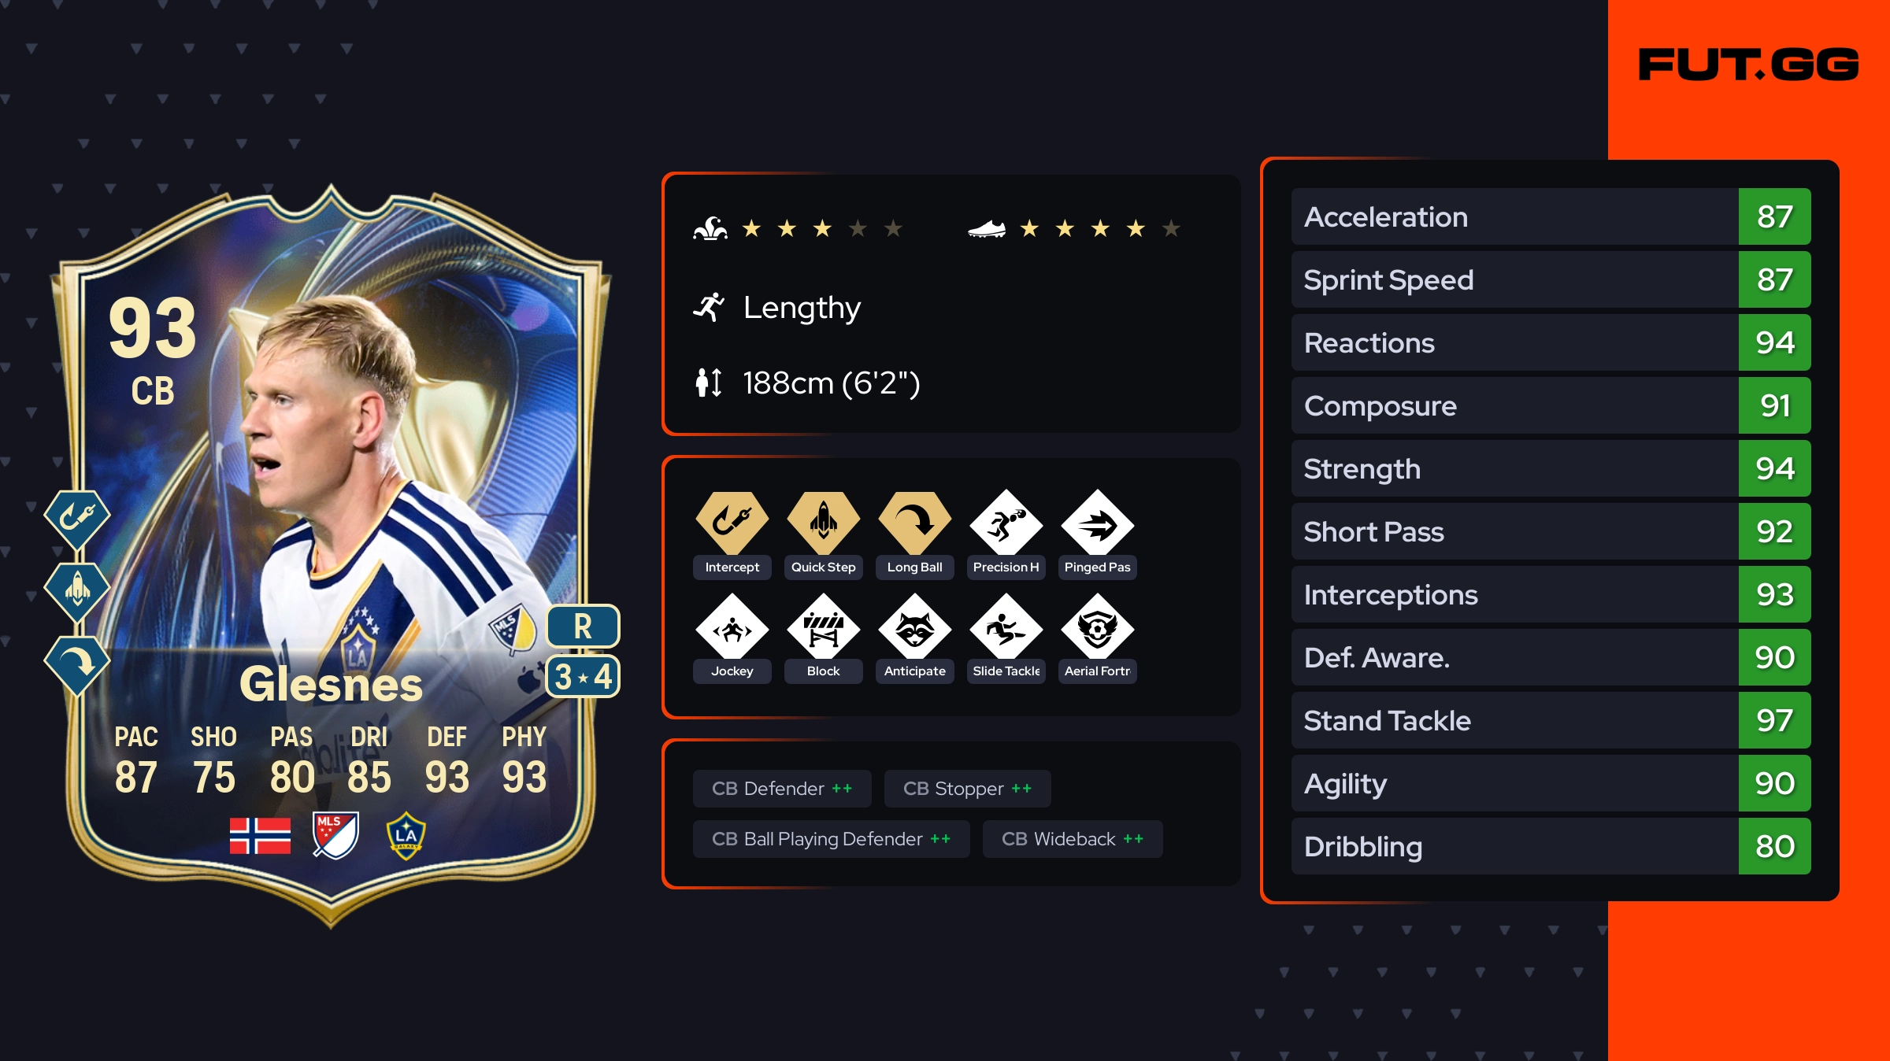Viewport: 1890px width, 1061px height.
Task: Click the Slide Tackle playstyle icon
Action: [1006, 629]
